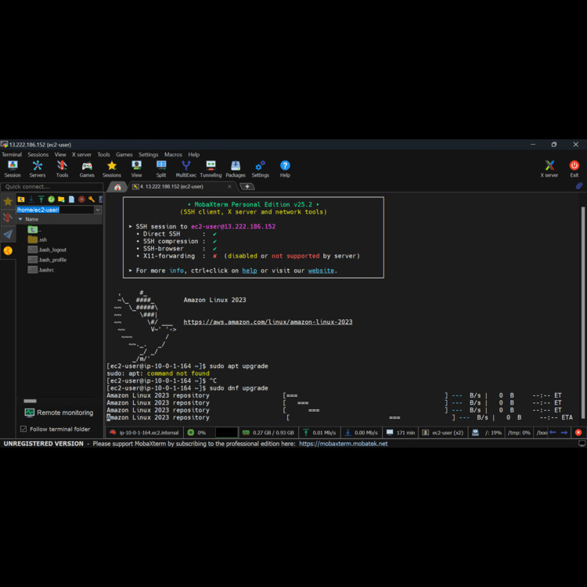Viewport: 587px width, 587px height.
Task: Create a new folder in SFTP browser
Action: 61,199
